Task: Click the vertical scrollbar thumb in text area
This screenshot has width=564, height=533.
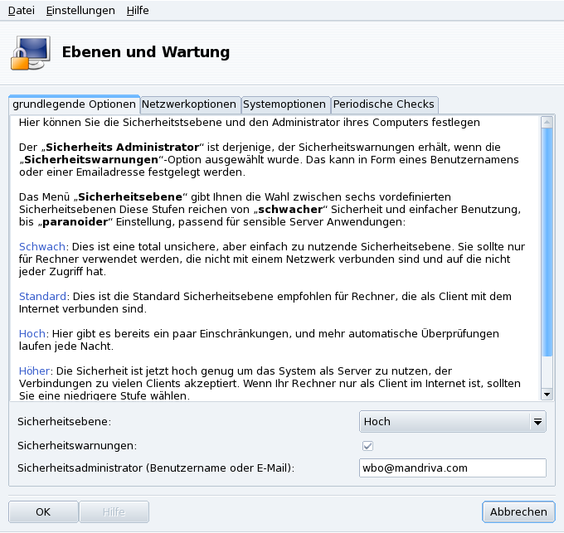Action: point(547,240)
